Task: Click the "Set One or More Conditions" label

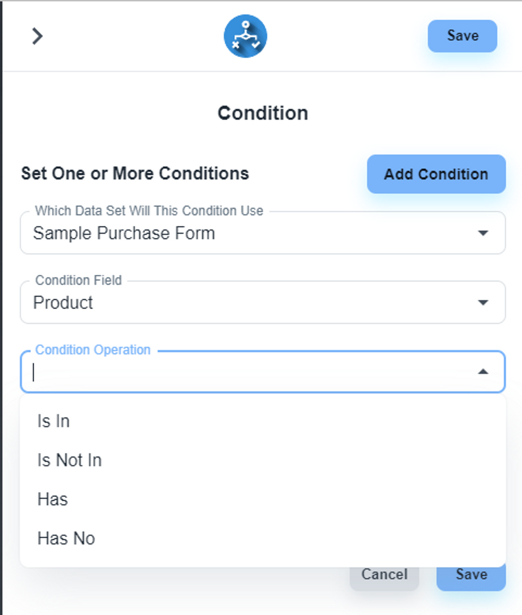Action: (135, 174)
